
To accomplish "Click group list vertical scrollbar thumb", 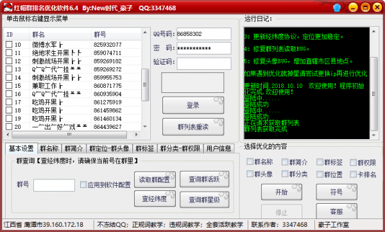I will coord(145,85).
